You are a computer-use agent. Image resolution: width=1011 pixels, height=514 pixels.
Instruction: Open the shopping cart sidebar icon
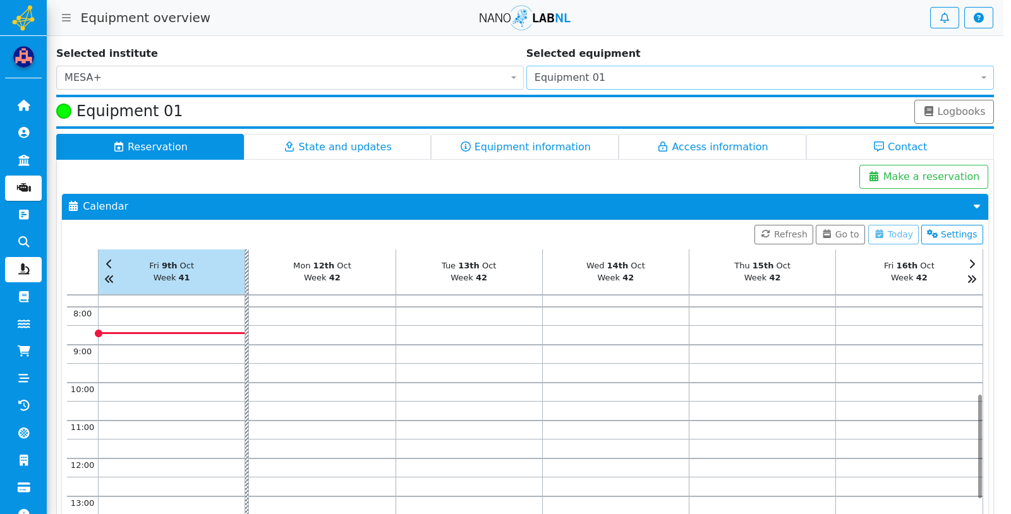tap(23, 351)
